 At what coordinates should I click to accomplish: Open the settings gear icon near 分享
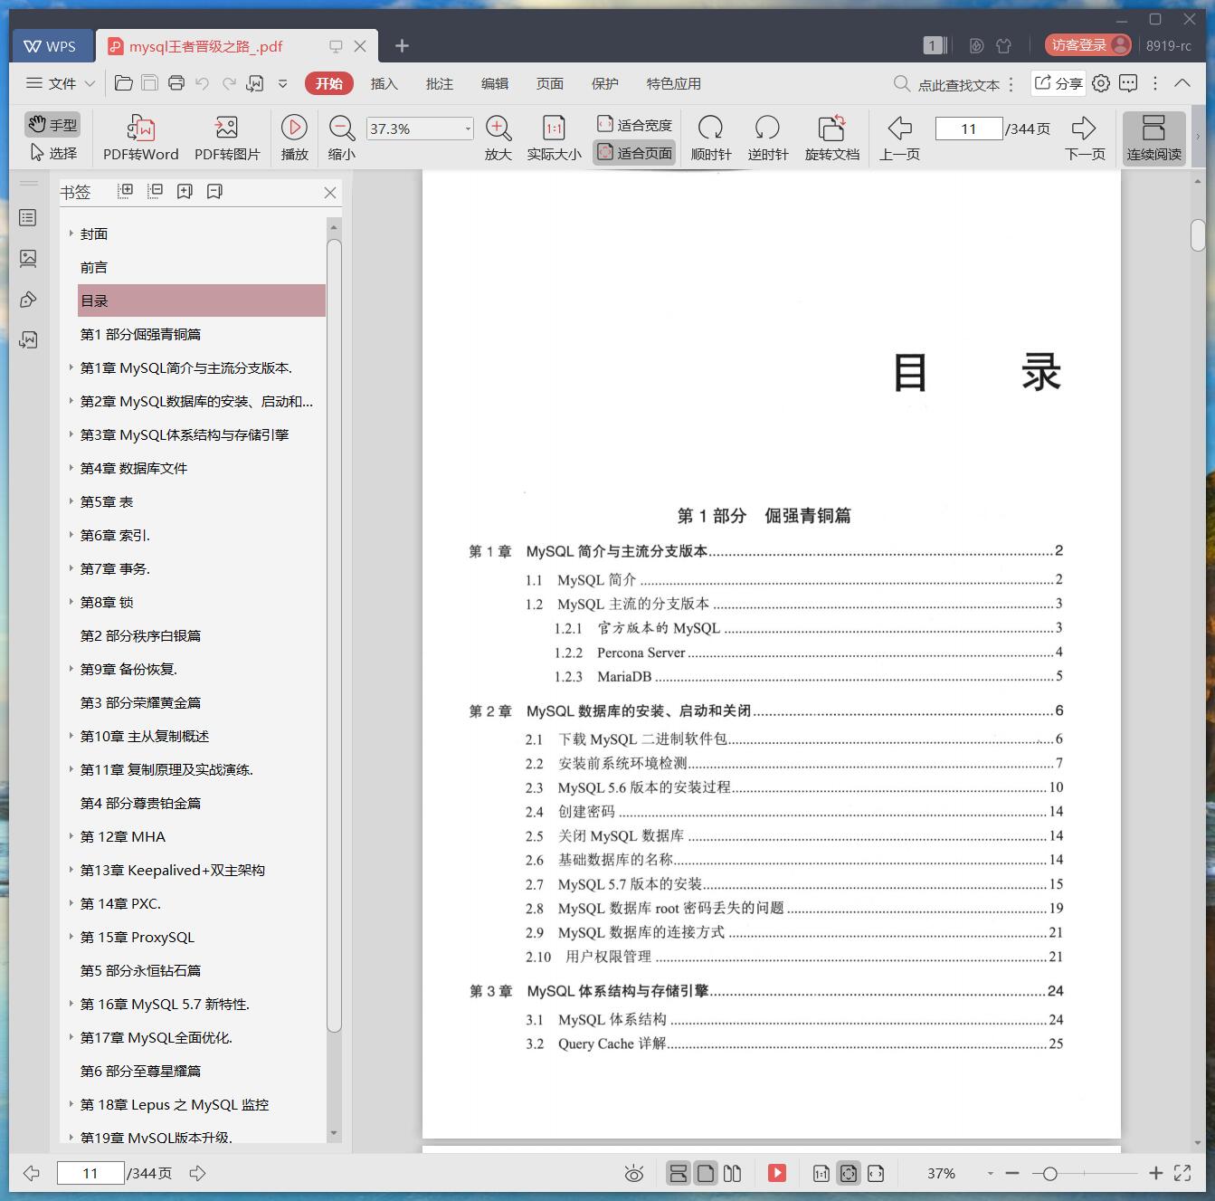coord(1101,83)
